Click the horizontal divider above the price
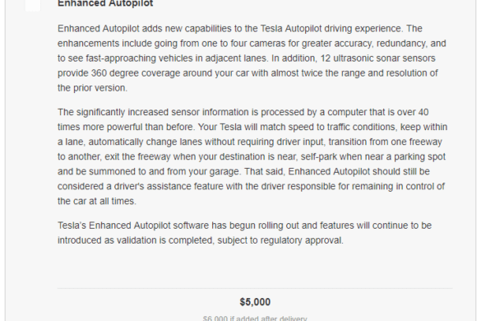Viewport: 481px width, 321px height. tap(255, 288)
